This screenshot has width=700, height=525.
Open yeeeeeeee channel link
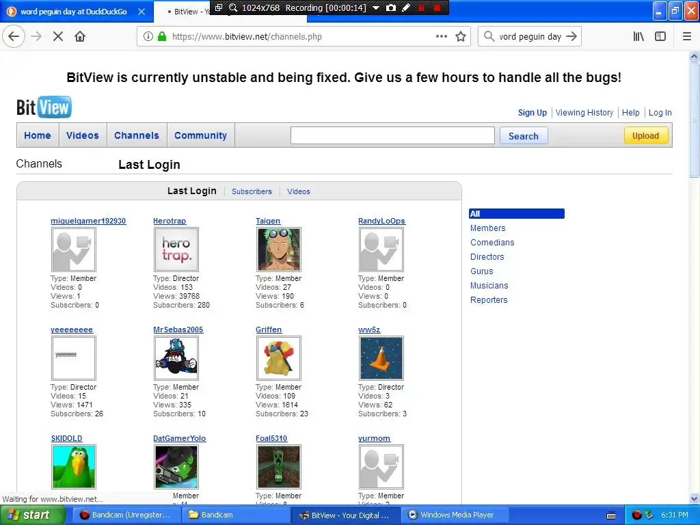[72, 330]
